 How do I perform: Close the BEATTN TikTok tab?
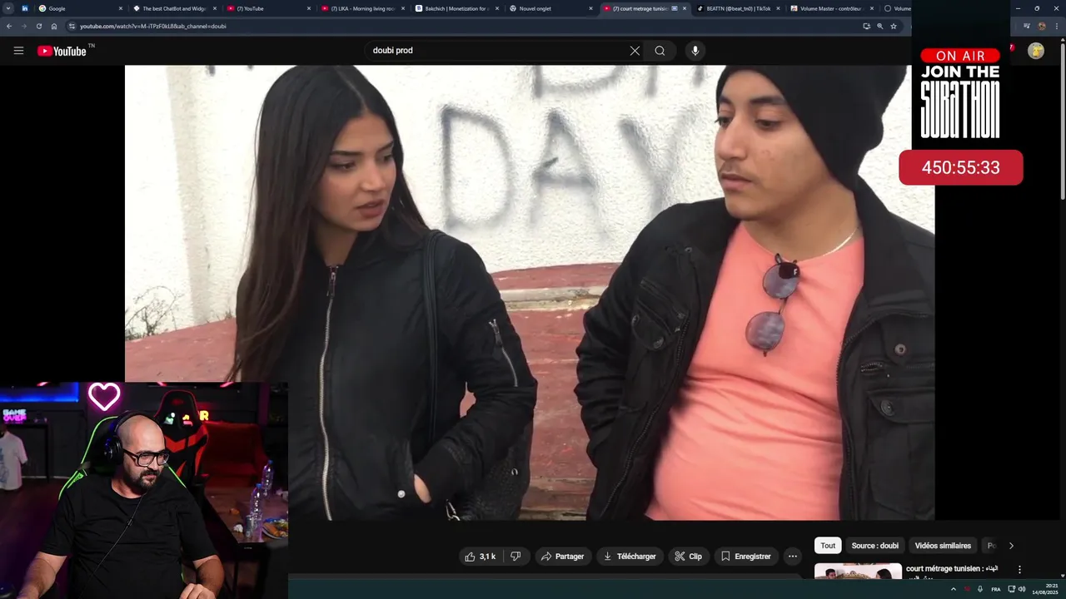click(779, 8)
